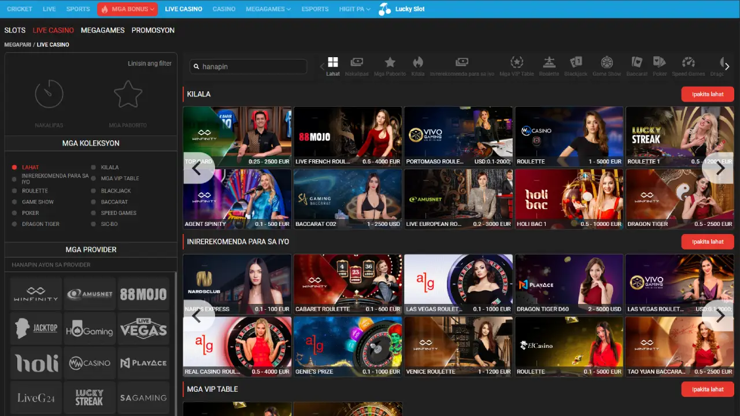Expand the MGA BONUS dropdown

[x=127, y=9]
